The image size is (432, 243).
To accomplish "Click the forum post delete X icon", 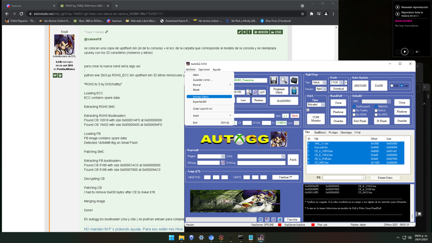I will tap(244, 32).
